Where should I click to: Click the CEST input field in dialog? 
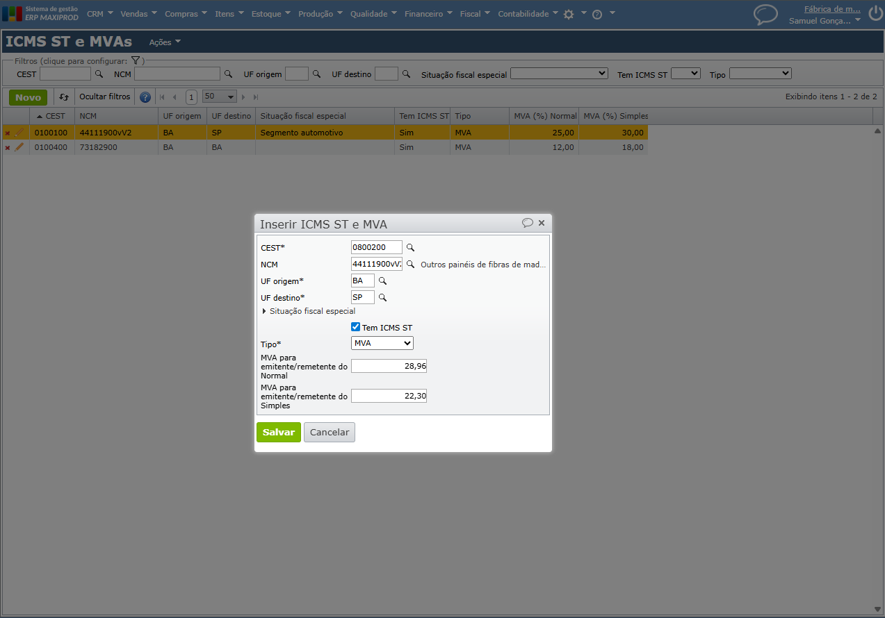pyautogui.click(x=377, y=247)
